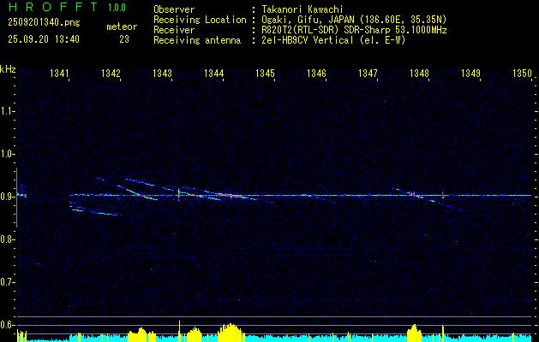The width and height of the screenshot is (539, 342).
Task: Click the 1346 time axis marker
Action: pos(316,73)
